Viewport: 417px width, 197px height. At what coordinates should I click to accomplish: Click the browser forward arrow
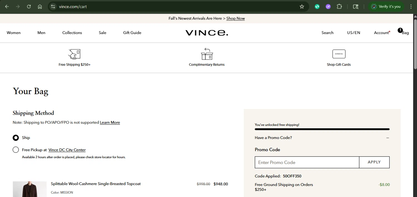pos(18,6)
